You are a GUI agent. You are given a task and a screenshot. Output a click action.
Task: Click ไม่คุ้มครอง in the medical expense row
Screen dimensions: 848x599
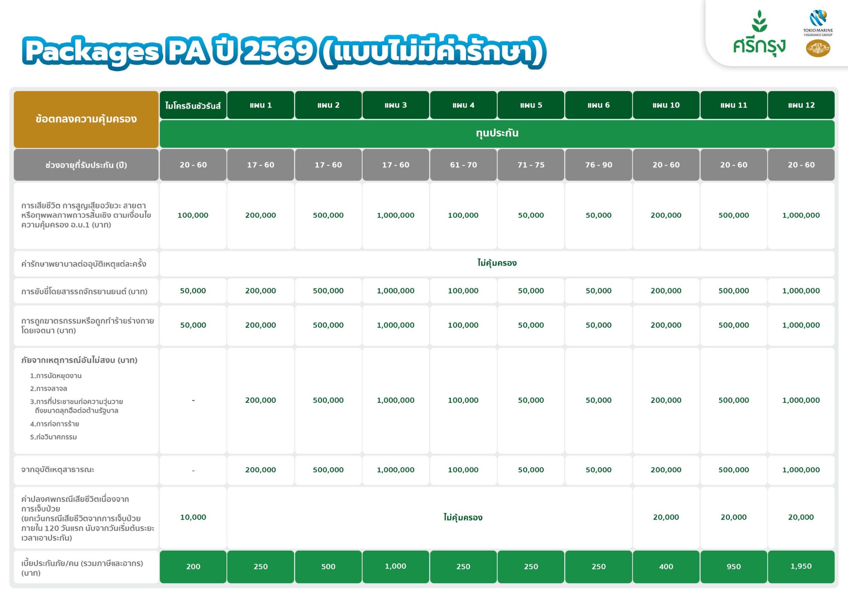pos(496,263)
